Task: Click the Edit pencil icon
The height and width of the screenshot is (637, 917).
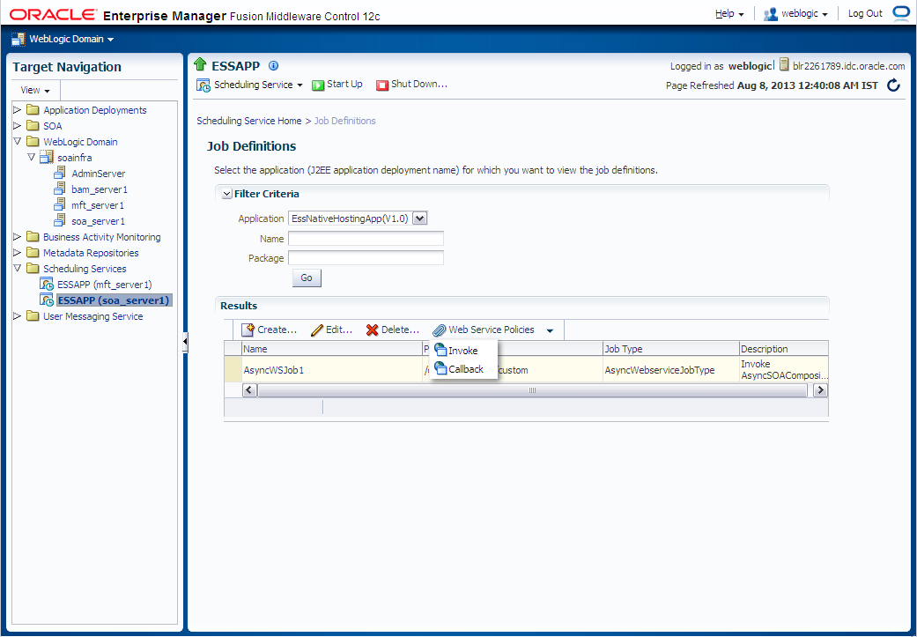Action: [317, 330]
